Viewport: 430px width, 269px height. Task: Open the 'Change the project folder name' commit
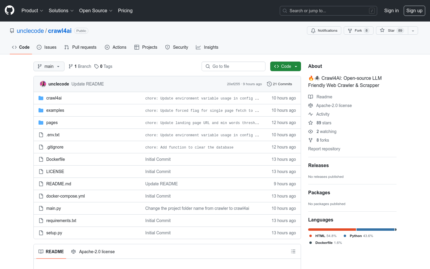coord(197,208)
